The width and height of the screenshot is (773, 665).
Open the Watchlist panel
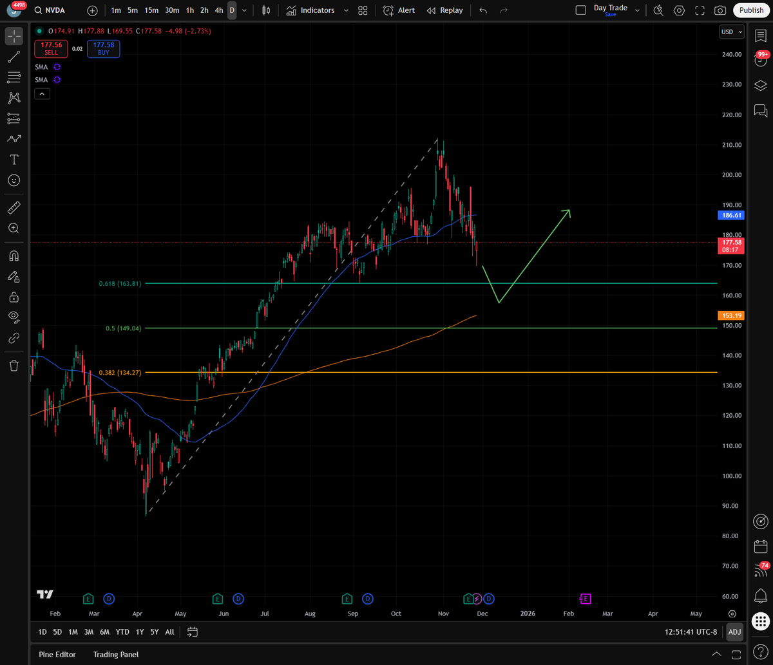point(761,36)
